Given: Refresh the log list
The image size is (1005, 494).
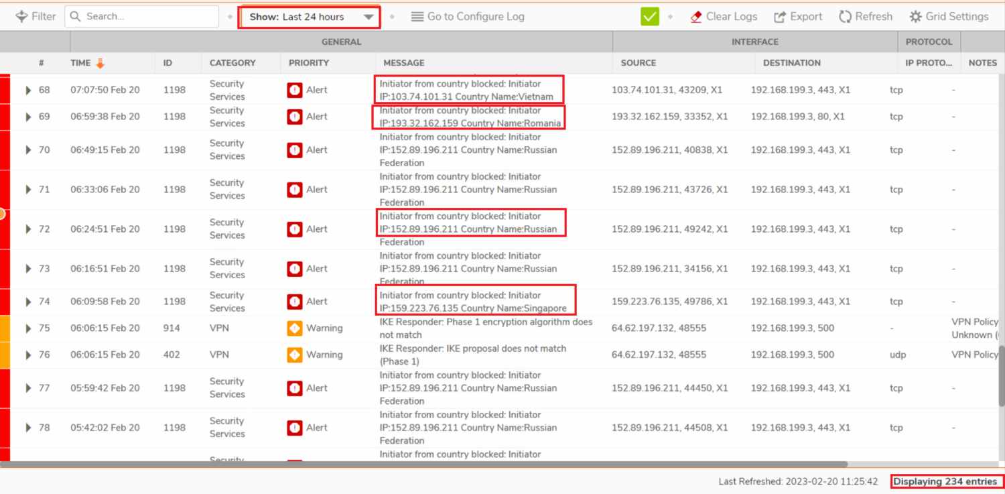Looking at the screenshot, I should point(865,17).
